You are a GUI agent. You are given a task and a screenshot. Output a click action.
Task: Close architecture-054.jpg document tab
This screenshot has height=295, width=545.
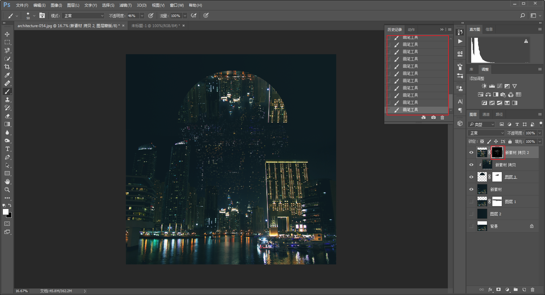[x=123, y=26]
